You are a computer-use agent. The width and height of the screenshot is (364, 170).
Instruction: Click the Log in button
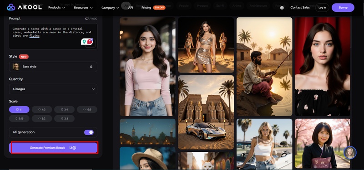point(322,8)
